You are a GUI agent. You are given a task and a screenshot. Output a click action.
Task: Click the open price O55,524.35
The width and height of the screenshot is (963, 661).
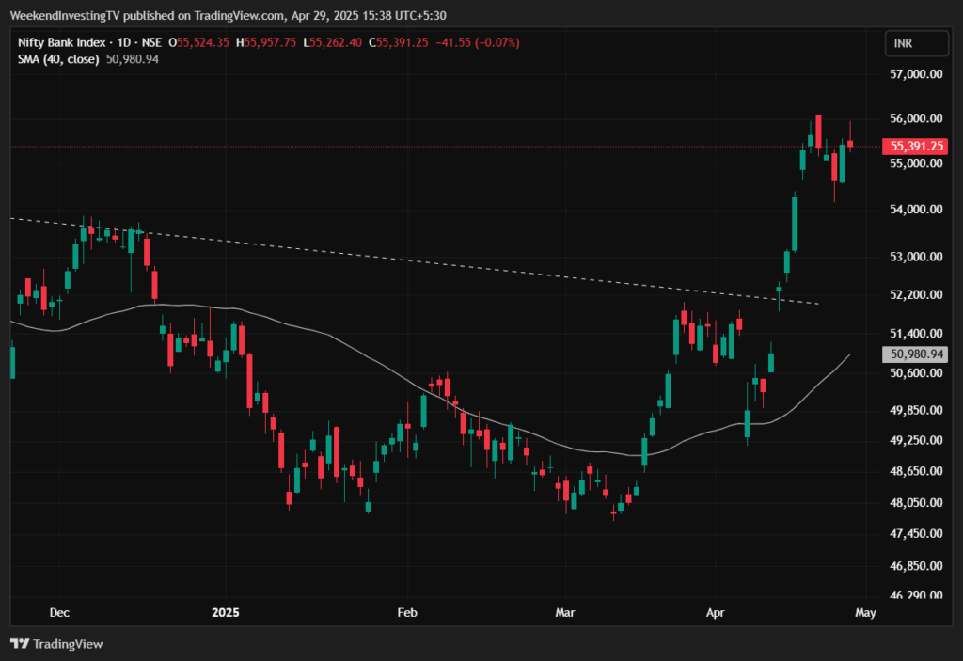[x=199, y=43]
